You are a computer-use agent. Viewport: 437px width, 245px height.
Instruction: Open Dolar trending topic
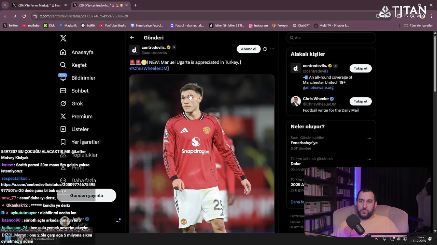(296, 164)
